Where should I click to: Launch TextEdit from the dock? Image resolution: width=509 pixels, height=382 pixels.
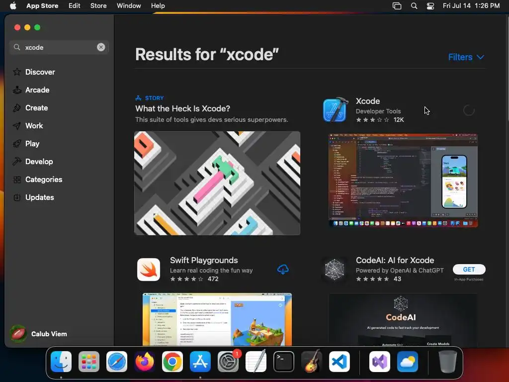pyautogui.click(x=256, y=362)
